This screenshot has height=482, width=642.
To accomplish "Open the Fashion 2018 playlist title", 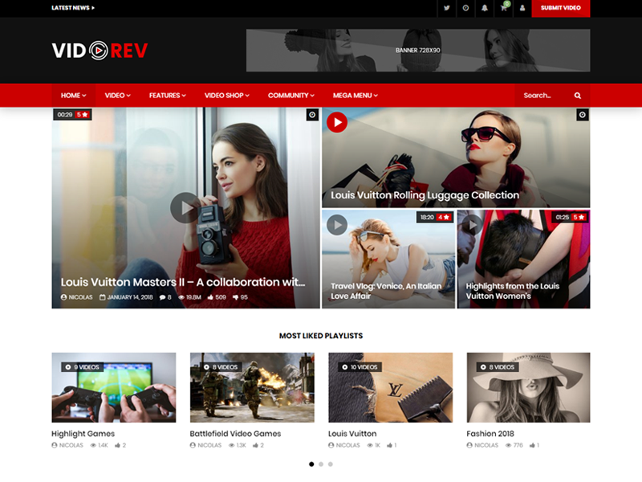I will click(490, 434).
